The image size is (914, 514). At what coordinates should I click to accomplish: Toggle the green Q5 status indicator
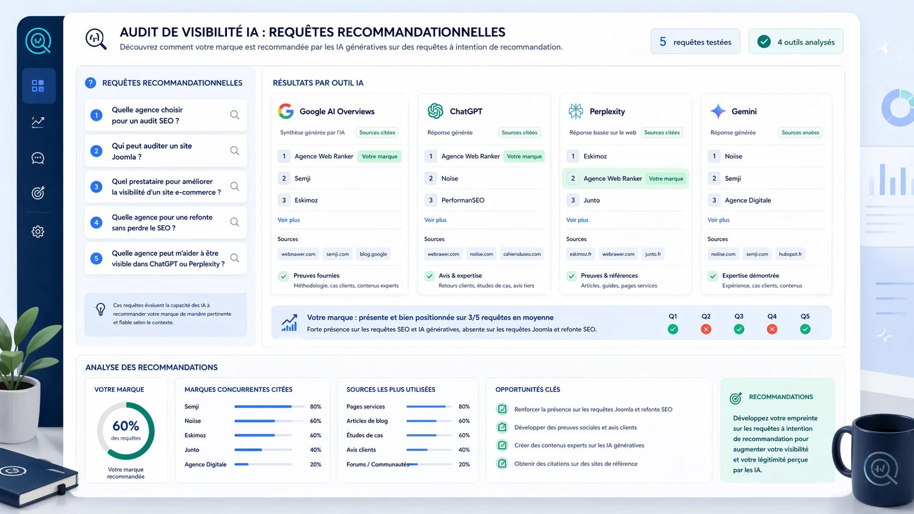click(x=805, y=329)
